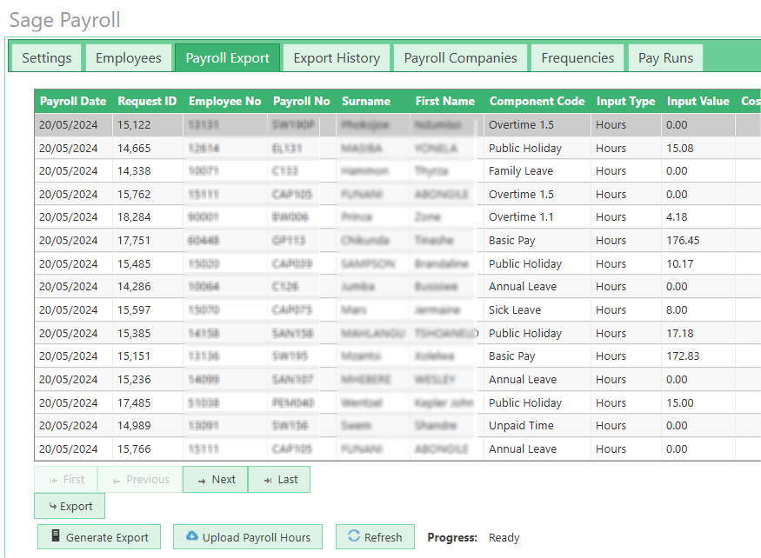
Task: Go to the Previous page
Action: coord(140,480)
